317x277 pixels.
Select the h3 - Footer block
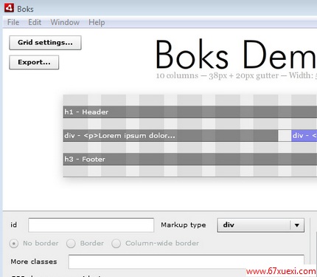tap(189, 160)
